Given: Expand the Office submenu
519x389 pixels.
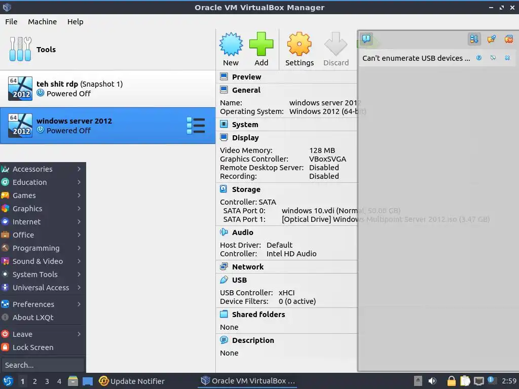Looking at the screenshot, I should [43, 235].
